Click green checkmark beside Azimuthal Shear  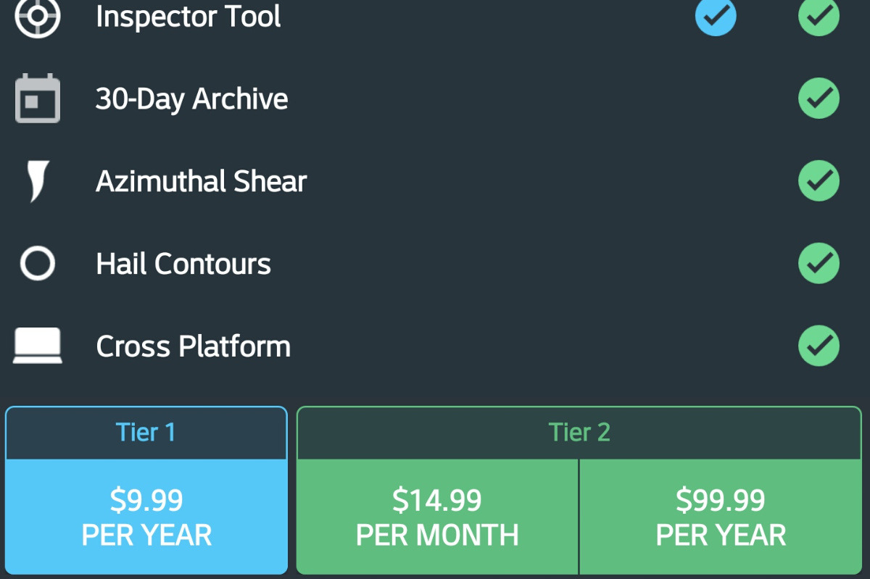(819, 181)
